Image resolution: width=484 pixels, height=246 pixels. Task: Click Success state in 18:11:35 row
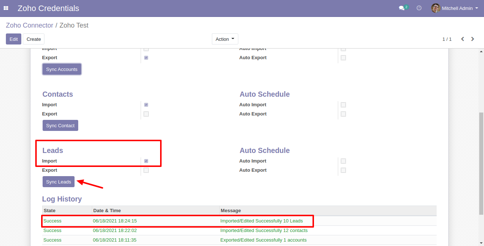(53, 240)
